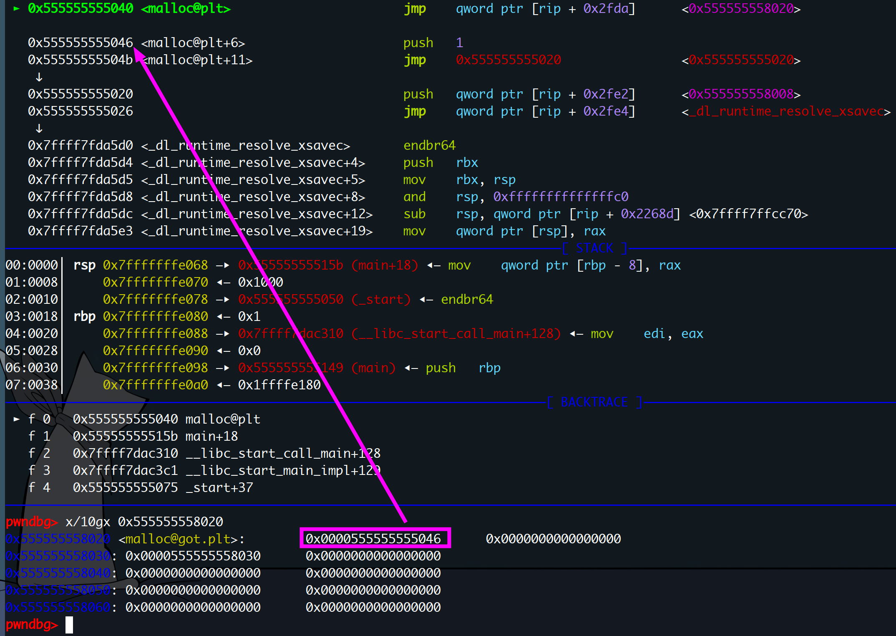
Task: Click the down arrow below address 0x555555555026
Action: point(39,129)
